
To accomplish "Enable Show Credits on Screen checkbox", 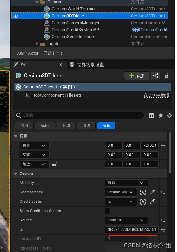I will tap(108, 211).
